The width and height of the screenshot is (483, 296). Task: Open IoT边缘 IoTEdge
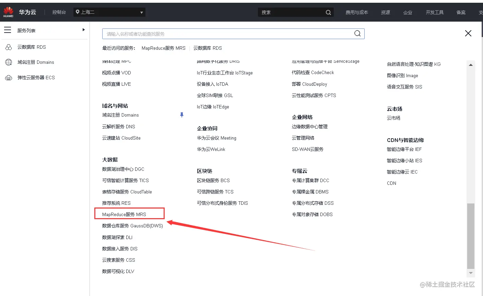coord(213,107)
